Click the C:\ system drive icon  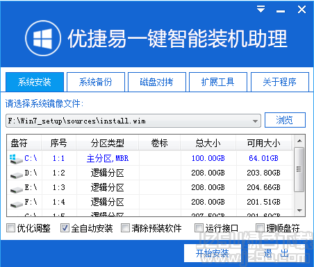pyautogui.click(x=16, y=159)
